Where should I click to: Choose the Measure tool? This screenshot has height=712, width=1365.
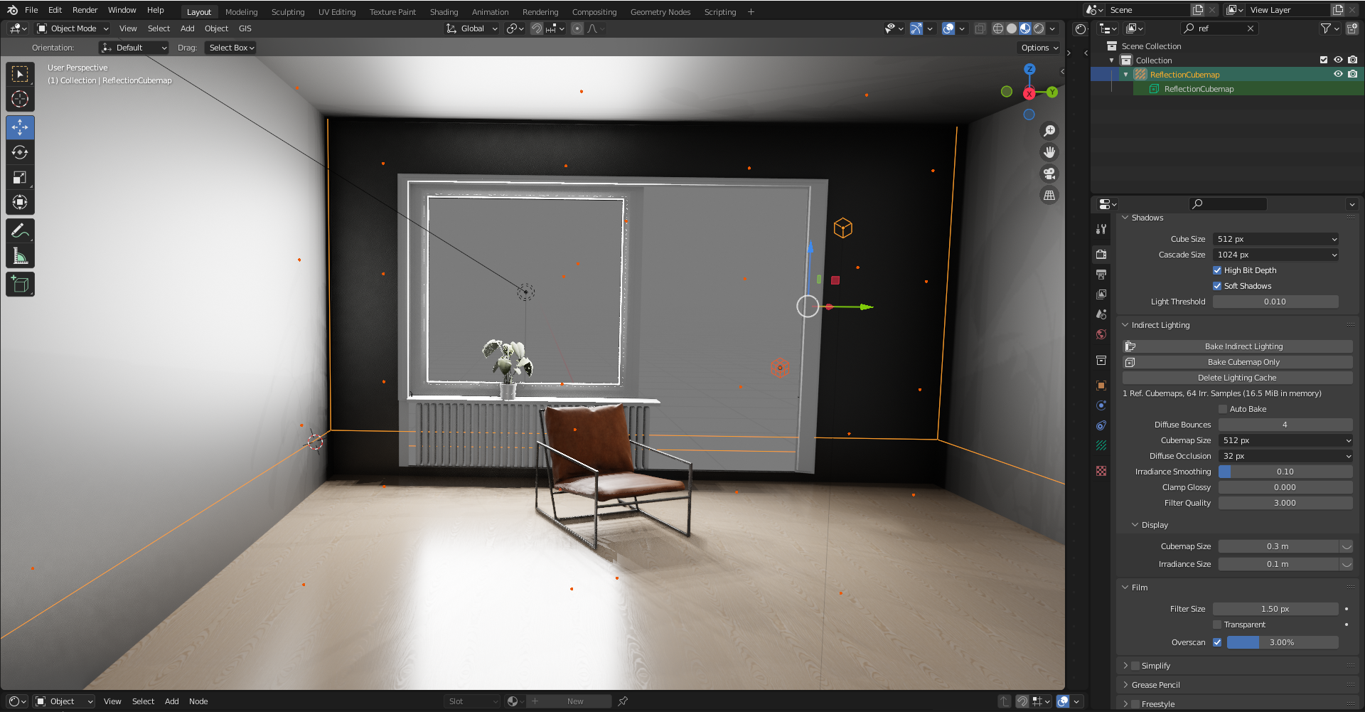click(20, 256)
